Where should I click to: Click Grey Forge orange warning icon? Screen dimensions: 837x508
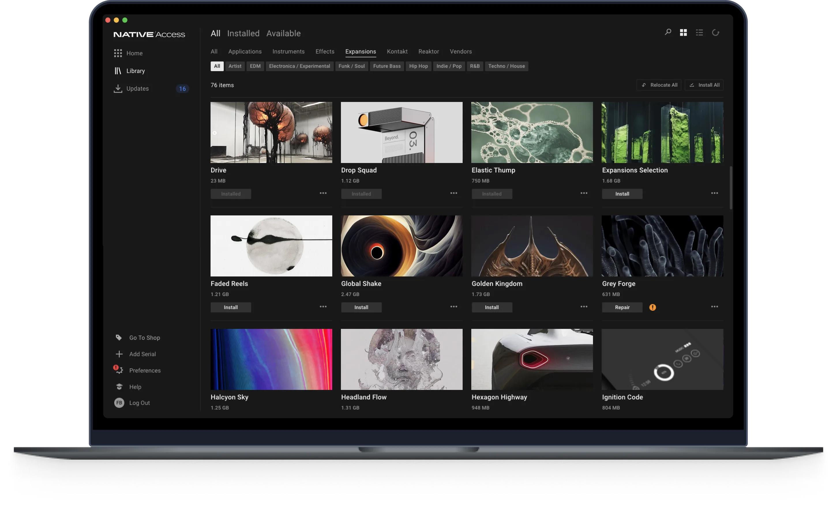652,307
